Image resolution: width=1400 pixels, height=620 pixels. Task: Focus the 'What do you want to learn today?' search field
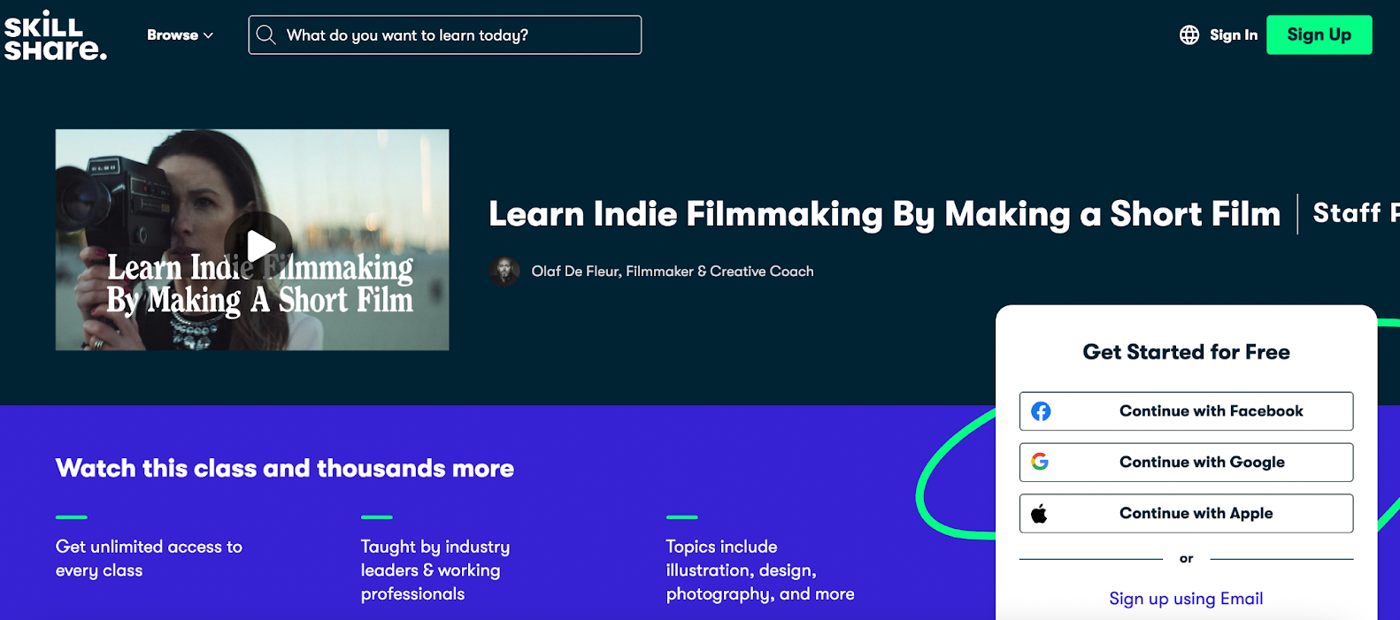445,35
